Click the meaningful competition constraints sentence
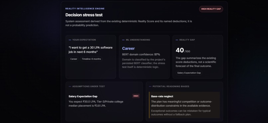This screenshot has width=268, height=123. [x=182, y=103]
